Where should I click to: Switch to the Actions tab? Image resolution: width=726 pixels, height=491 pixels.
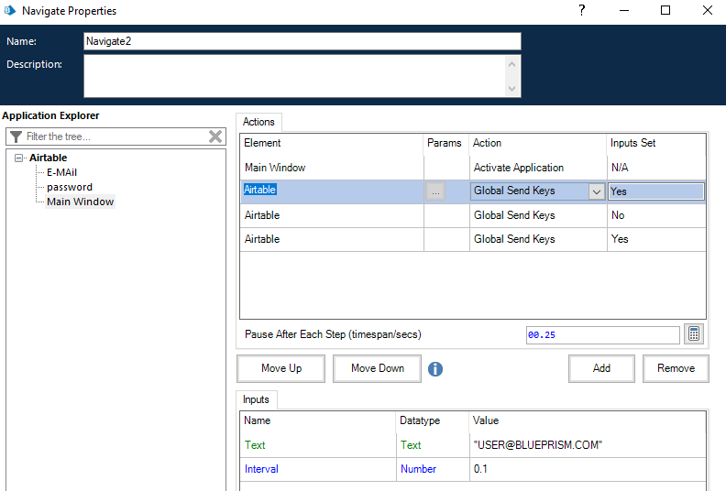(258, 122)
